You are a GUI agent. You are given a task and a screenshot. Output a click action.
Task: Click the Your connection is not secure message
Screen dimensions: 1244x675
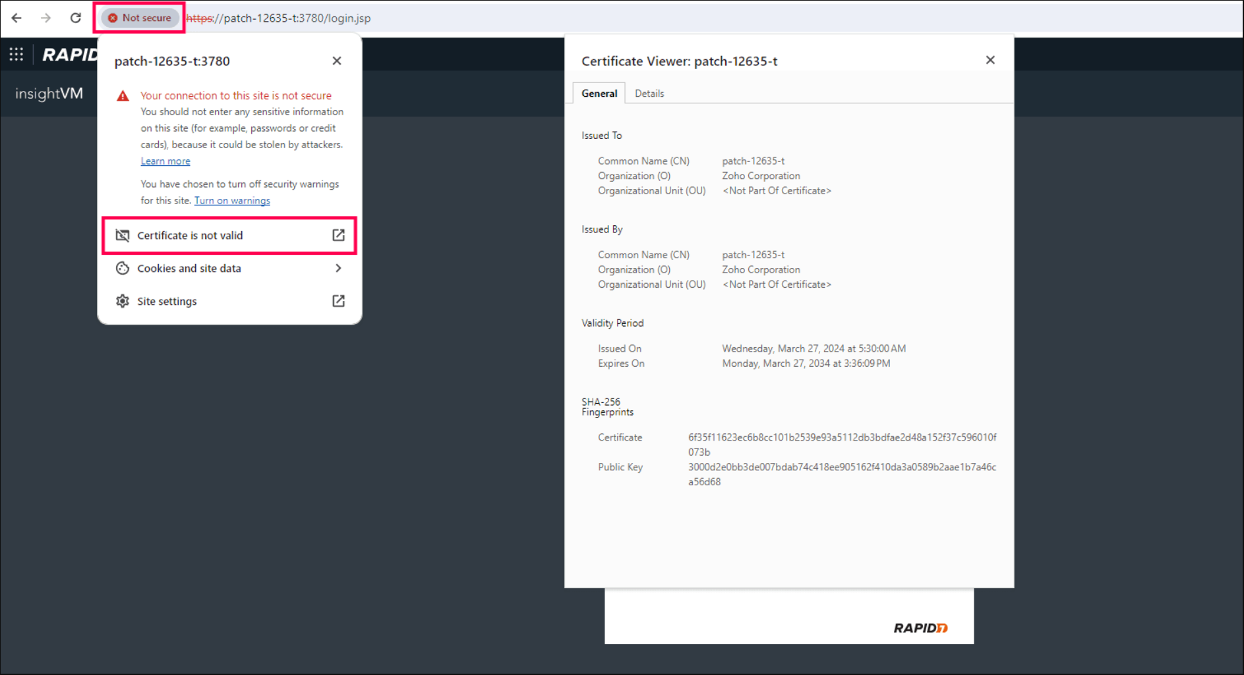click(x=236, y=96)
